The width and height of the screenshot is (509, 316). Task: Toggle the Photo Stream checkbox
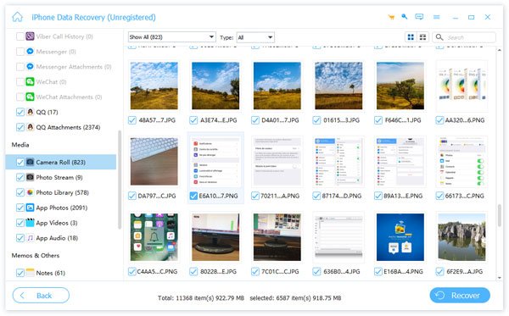point(20,177)
